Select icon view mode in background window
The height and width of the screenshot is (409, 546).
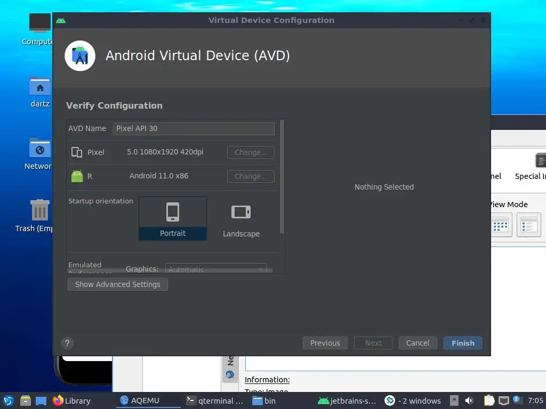pos(500,225)
